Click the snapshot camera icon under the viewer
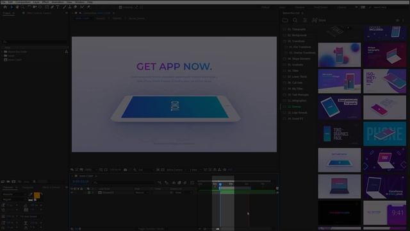Viewport: 410px width, 231px height. [126, 169]
